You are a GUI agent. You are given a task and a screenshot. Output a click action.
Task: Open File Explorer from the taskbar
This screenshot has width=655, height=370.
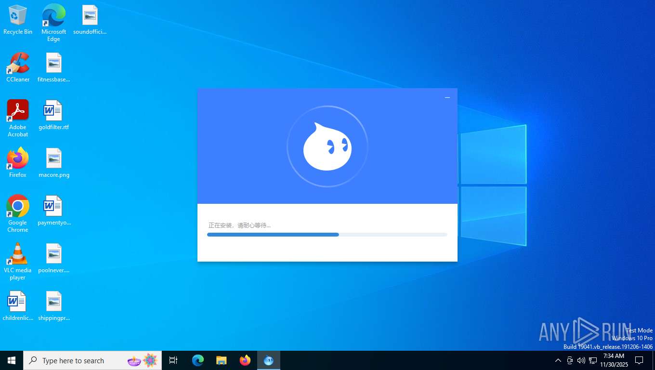(x=222, y=360)
